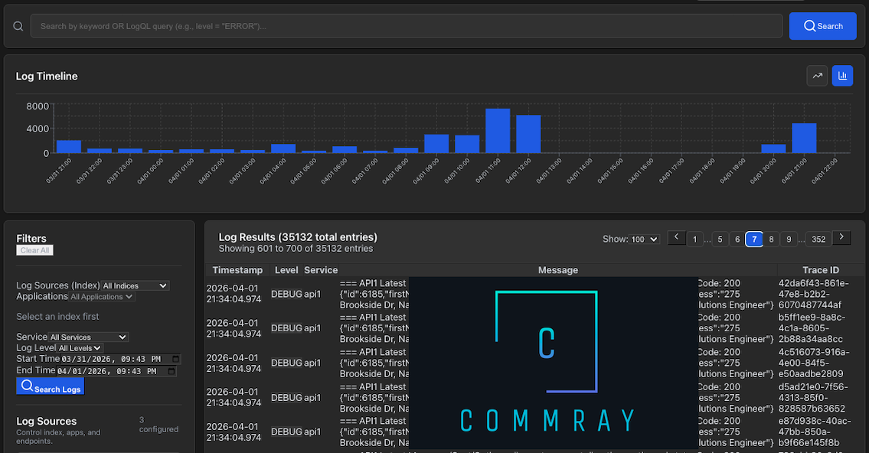Click the '3 configured' sources label
This screenshot has height=453, width=869.
pyautogui.click(x=158, y=425)
